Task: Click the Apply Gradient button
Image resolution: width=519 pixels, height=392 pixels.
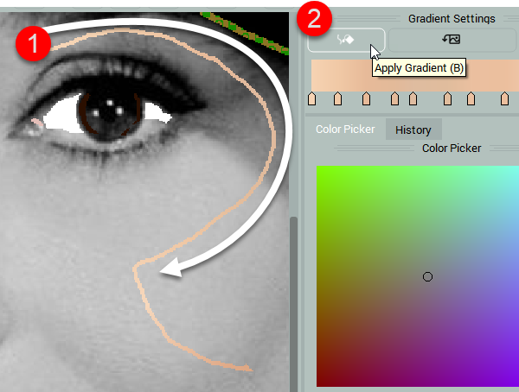Action: click(346, 40)
